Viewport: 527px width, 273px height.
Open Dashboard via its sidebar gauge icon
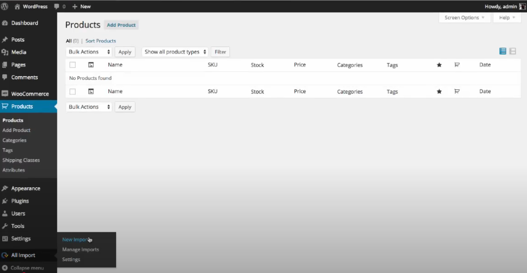(x=5, y=23)
